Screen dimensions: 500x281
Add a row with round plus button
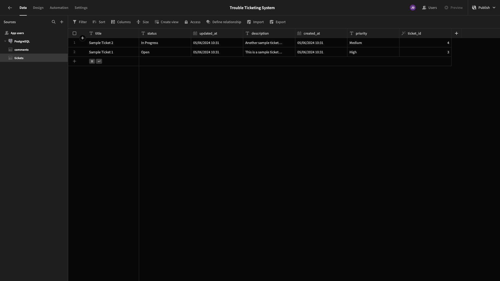(83, 38)
